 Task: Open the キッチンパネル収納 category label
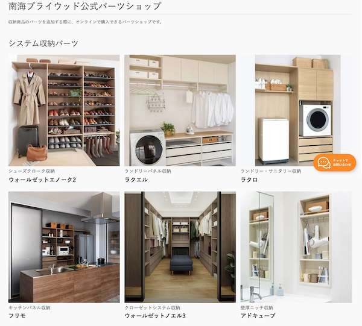[29, 307]
